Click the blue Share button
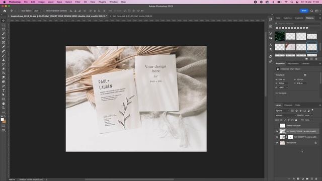 (304, 11)
